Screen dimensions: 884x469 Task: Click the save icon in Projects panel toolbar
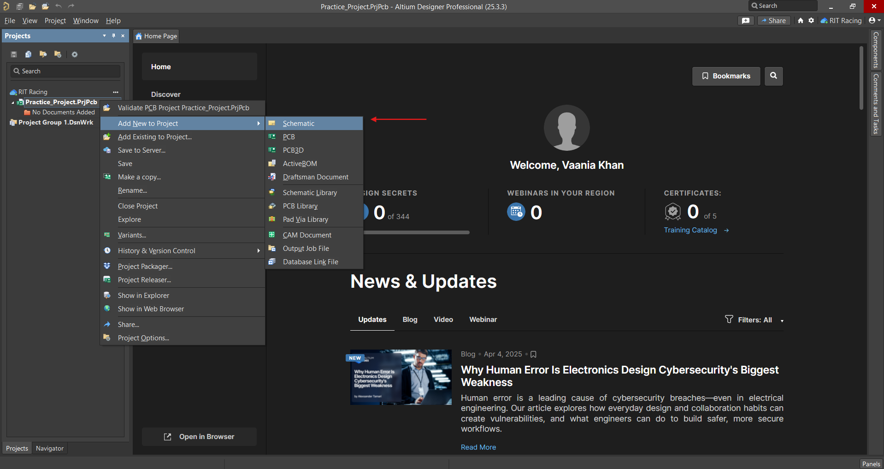pos(14,54)
